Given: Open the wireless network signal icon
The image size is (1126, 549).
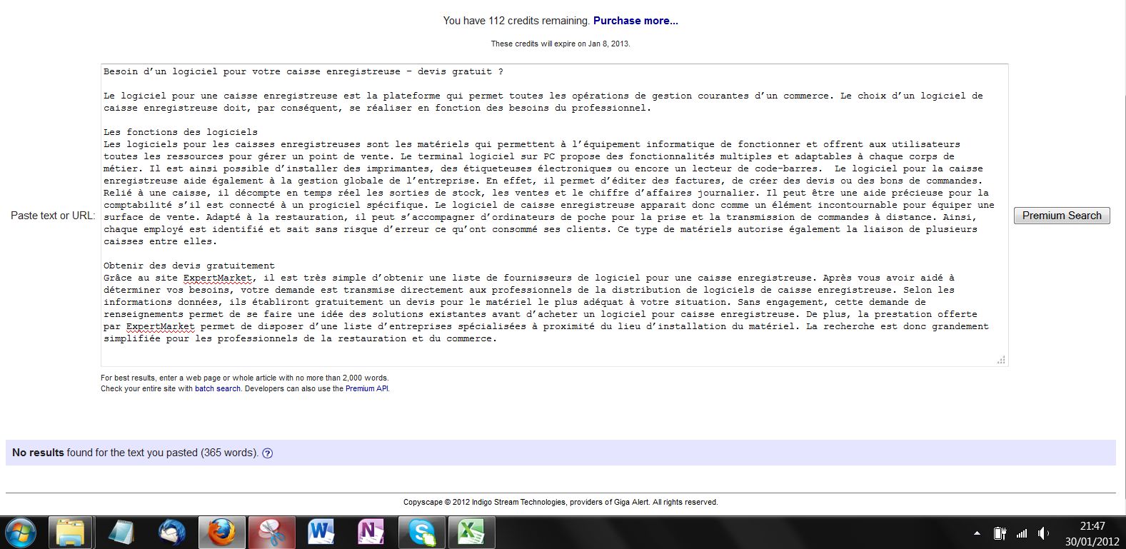Looking at the screenshot, I should [1022, 533].
